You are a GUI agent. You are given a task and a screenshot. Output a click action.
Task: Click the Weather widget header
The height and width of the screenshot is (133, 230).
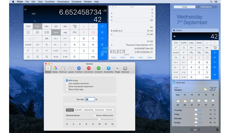tap(195, 83)
